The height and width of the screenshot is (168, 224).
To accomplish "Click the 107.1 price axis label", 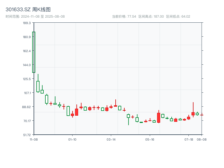I will tap(27, 93).
